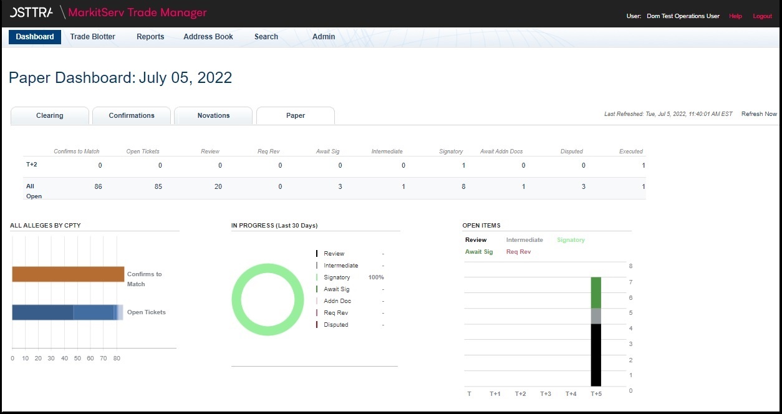This screenshot has width=782, height=414.
Task: Switch to the Clearing tab
Action: (50, 116)
